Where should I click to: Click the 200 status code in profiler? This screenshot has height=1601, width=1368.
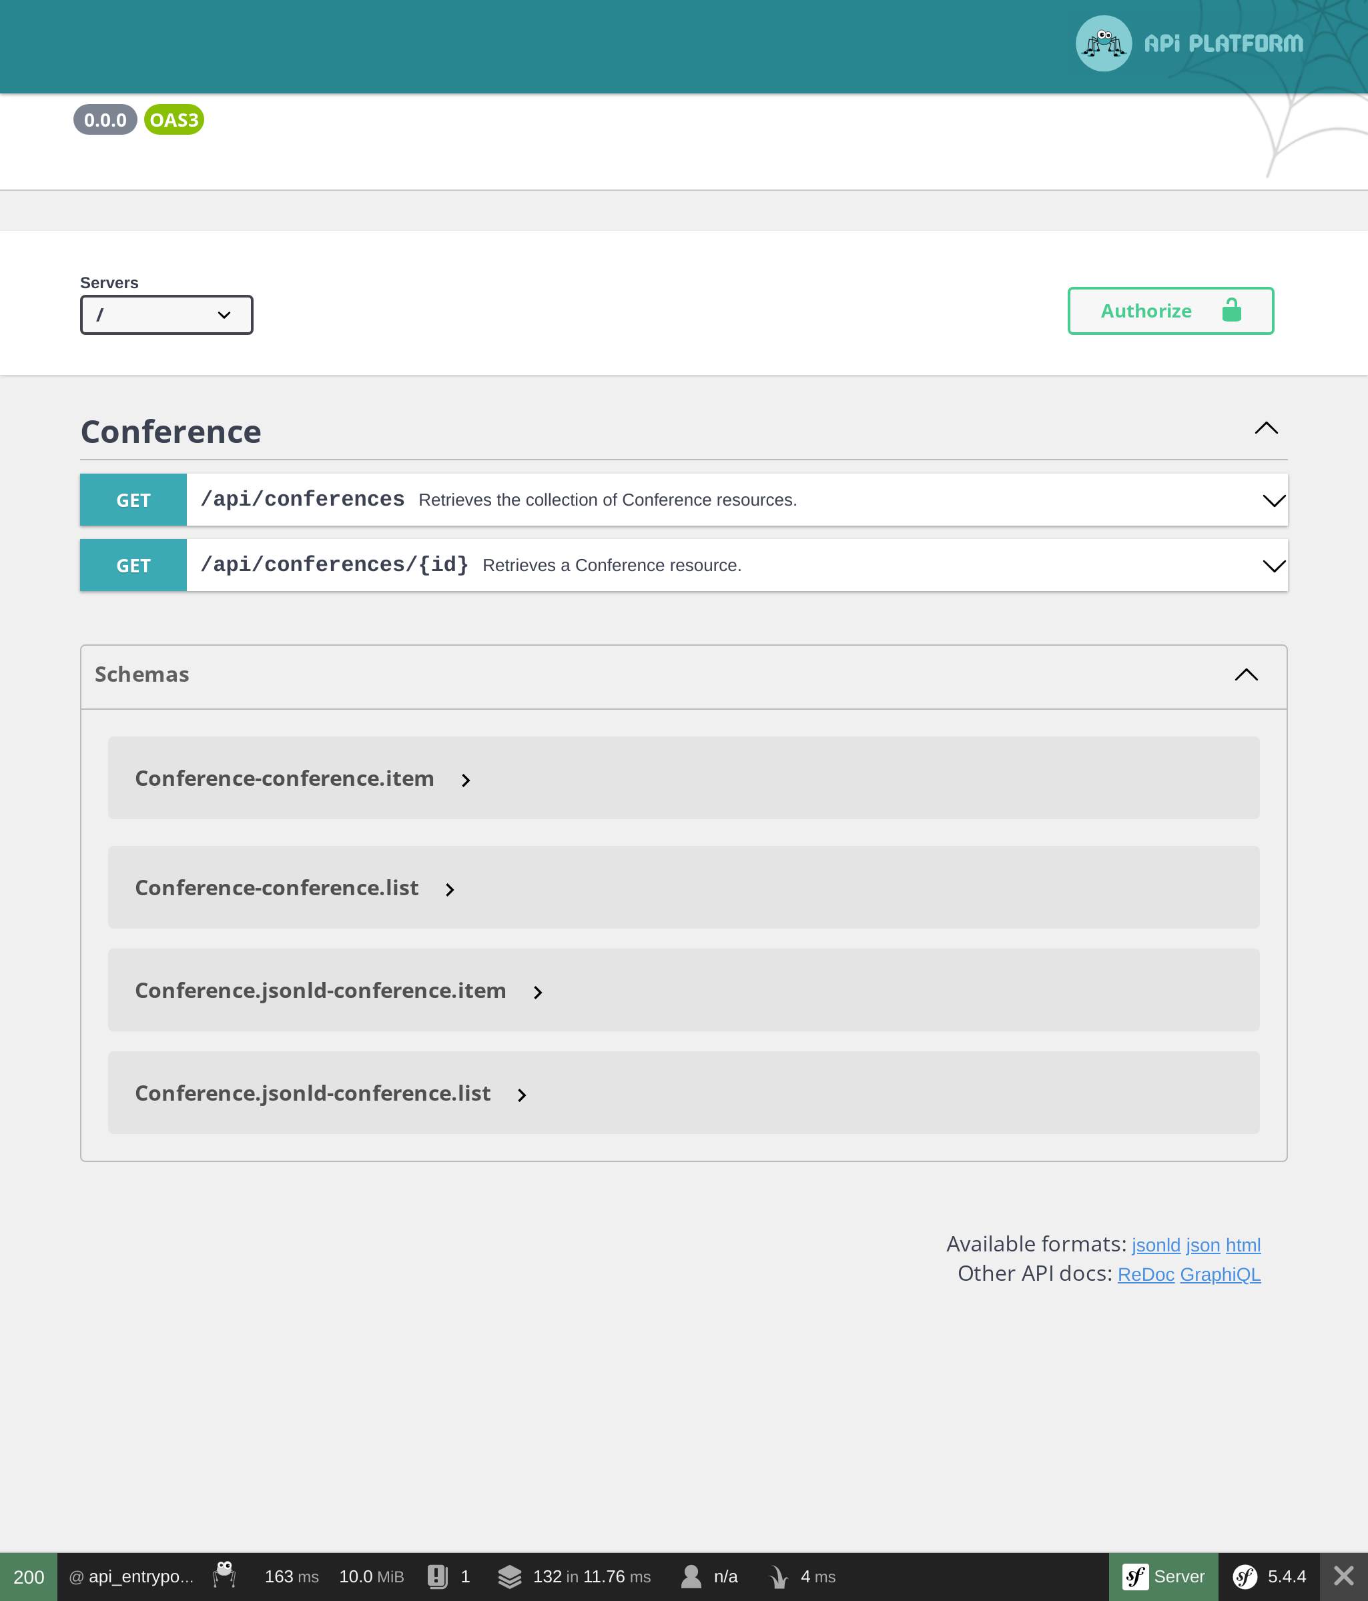[x=28, y=1576]
